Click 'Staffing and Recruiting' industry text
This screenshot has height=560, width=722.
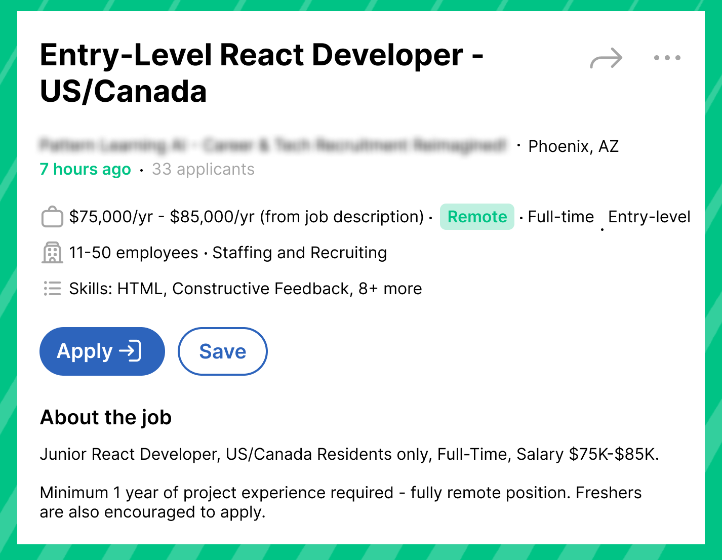(x=299, y=253)
